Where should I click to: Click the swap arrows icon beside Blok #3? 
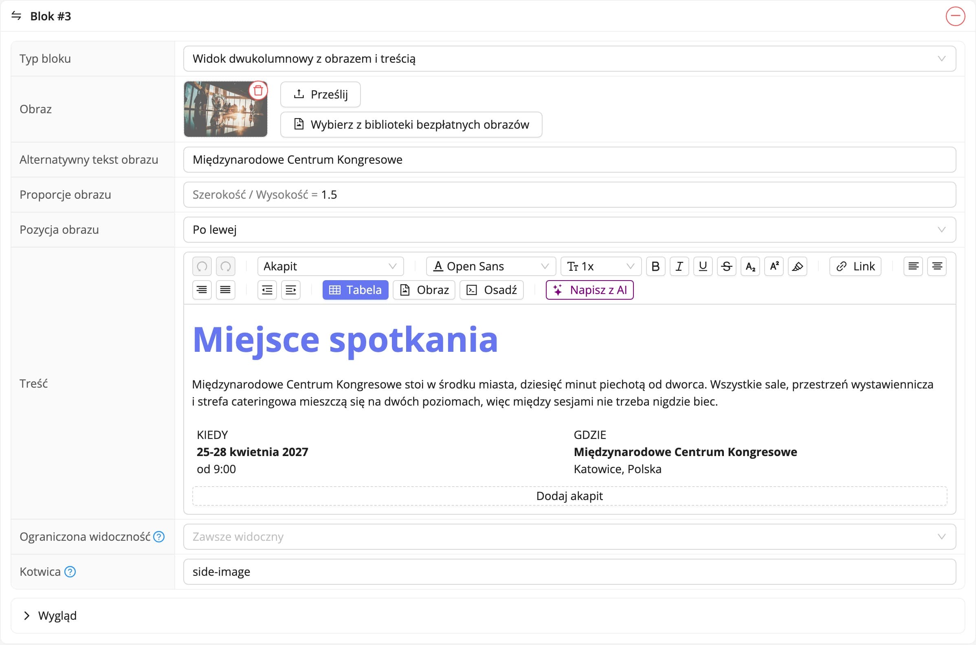click(16, 16)
